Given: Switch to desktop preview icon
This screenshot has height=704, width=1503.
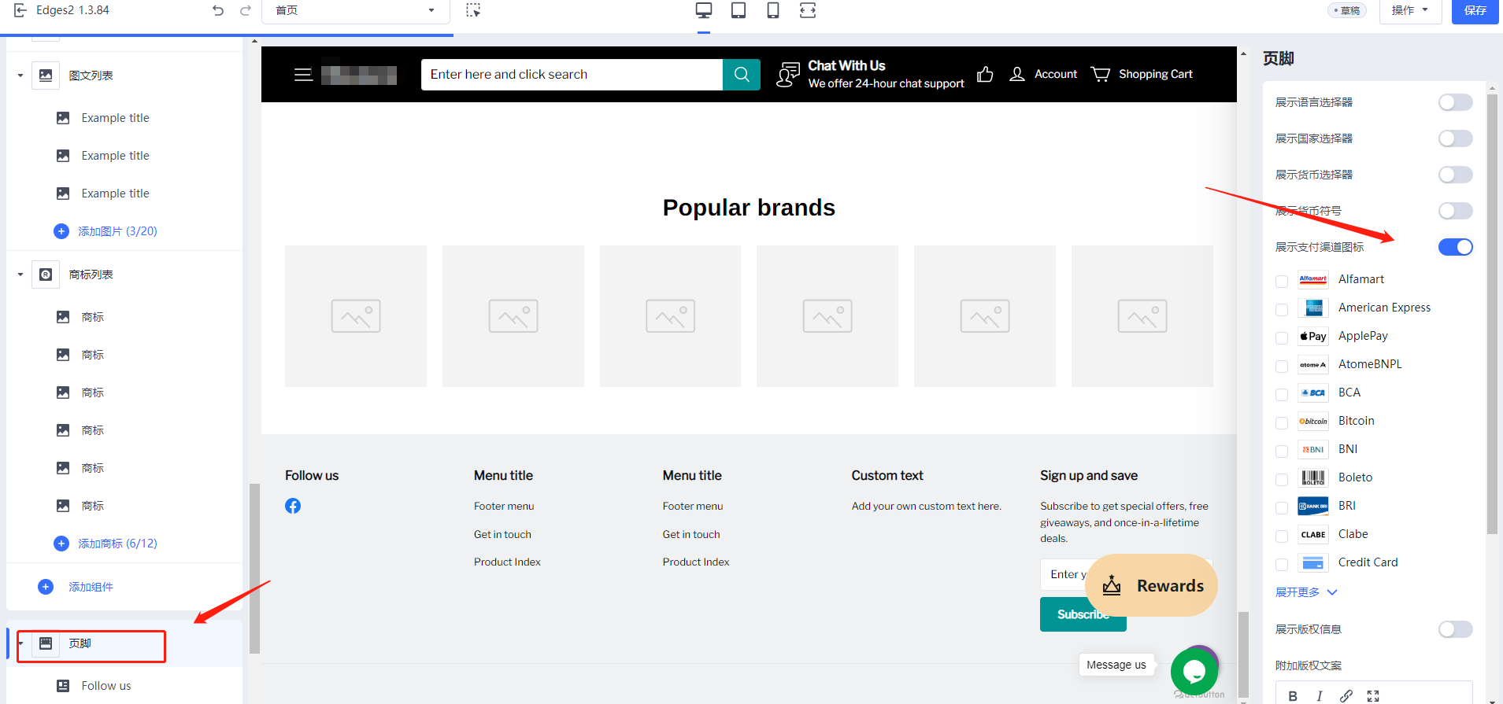Looking at the screenshot, I should [703, 10].
